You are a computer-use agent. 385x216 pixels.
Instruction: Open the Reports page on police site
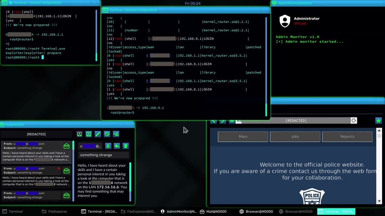pos(347,136)
